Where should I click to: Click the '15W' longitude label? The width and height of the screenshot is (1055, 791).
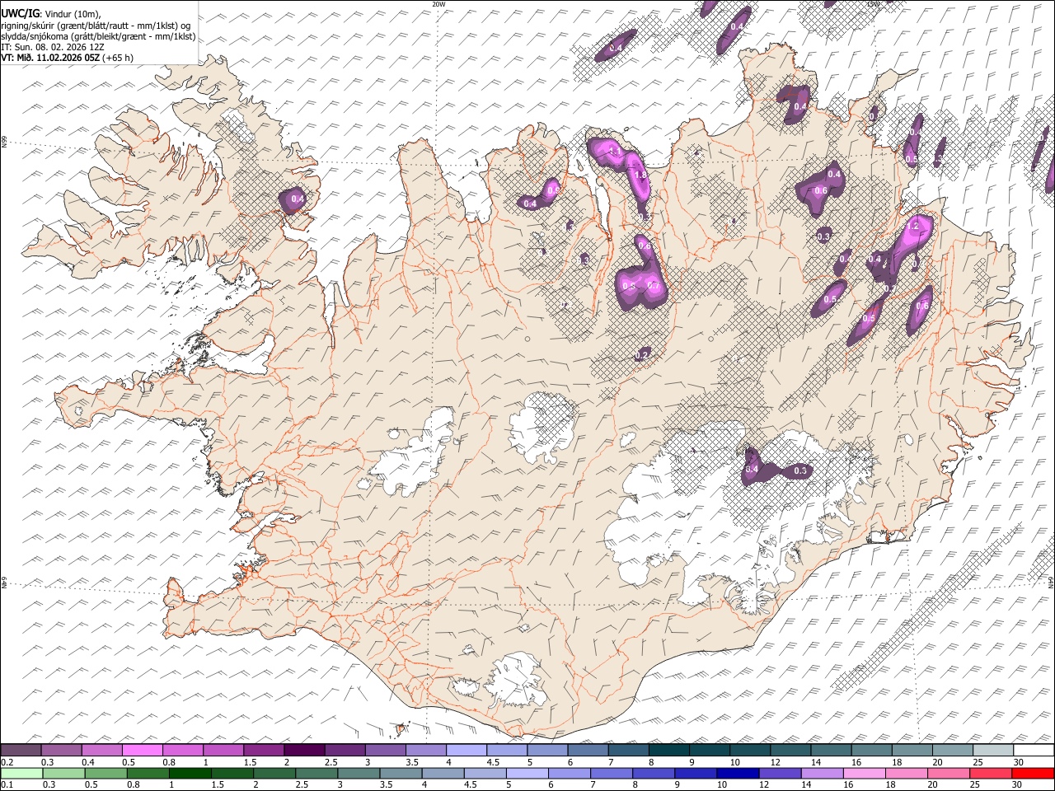tap(873, 4)
